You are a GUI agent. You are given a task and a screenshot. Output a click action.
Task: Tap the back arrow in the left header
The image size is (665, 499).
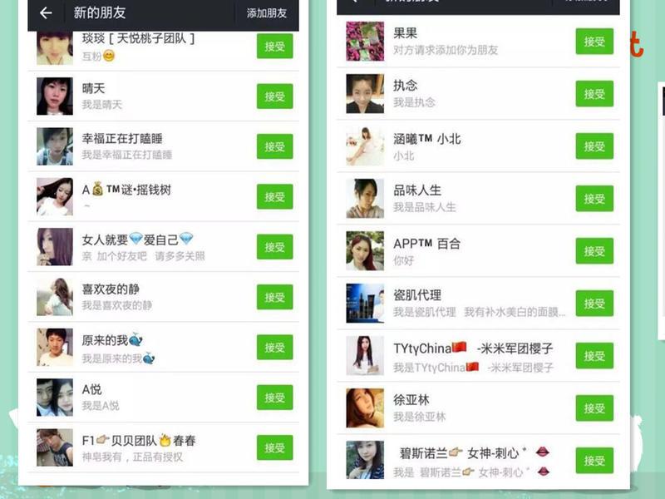coord(46,13)
